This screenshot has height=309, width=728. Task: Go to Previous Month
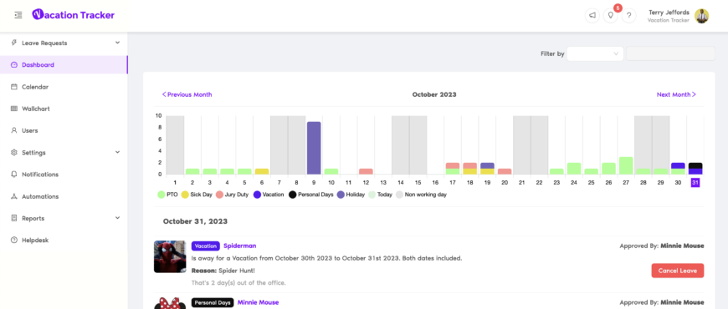(x=187, y=94)
